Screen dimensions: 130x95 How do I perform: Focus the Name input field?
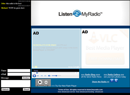(19, 71)
